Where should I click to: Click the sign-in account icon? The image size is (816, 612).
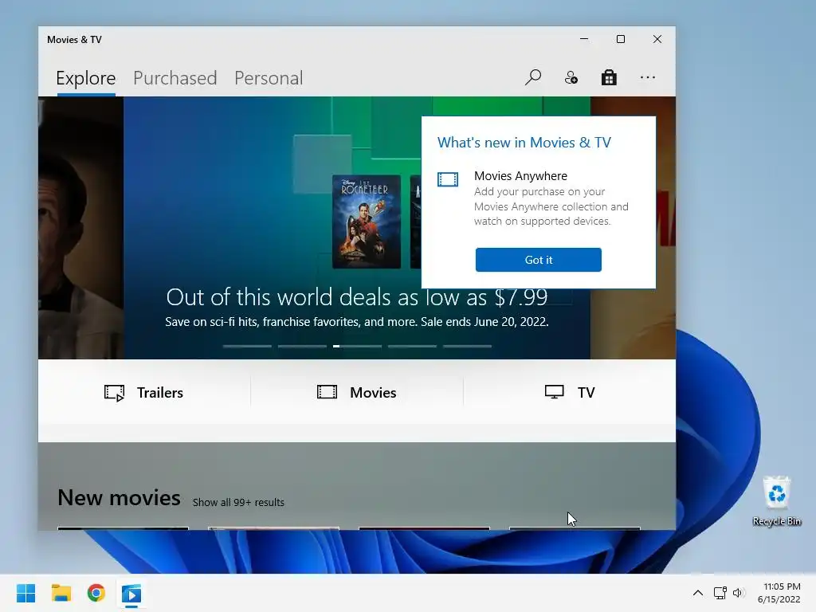click(x=571, y=77)
